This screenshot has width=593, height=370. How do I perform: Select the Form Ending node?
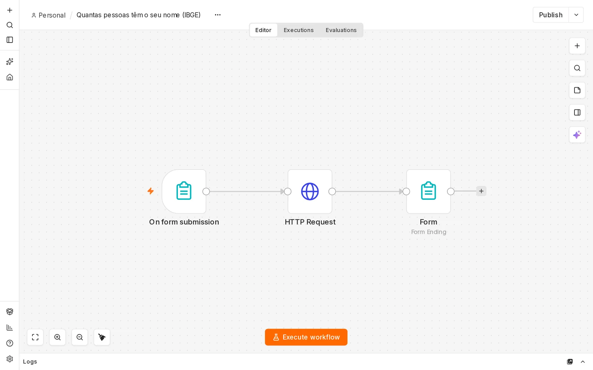coord(428,191)
